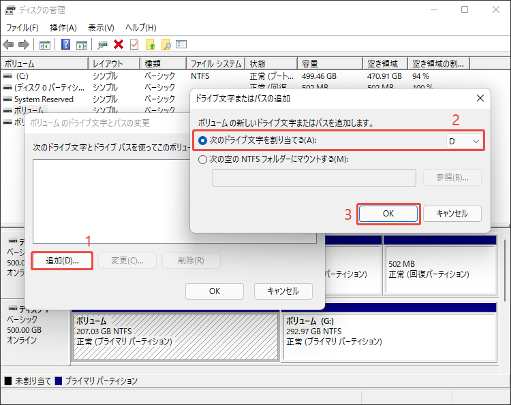Sort by ボリューム column header
The height and width of the screenshot is (405, 511).
click(x=44, y=63)
